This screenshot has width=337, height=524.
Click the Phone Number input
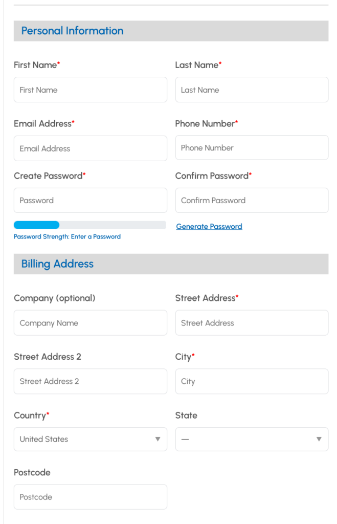click(252, 147)
